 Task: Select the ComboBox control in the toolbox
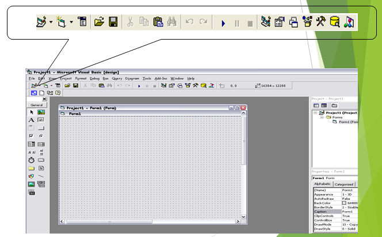(32, 144)
